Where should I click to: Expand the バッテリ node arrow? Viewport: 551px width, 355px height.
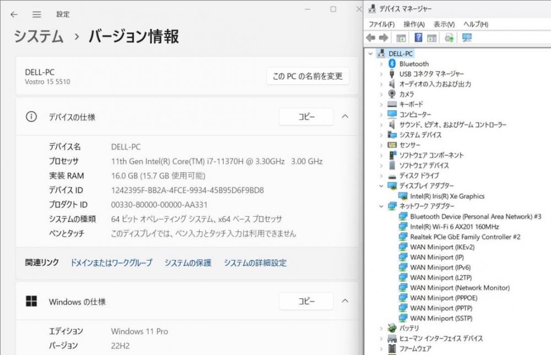pyautogui.click(x=381, y=328)
